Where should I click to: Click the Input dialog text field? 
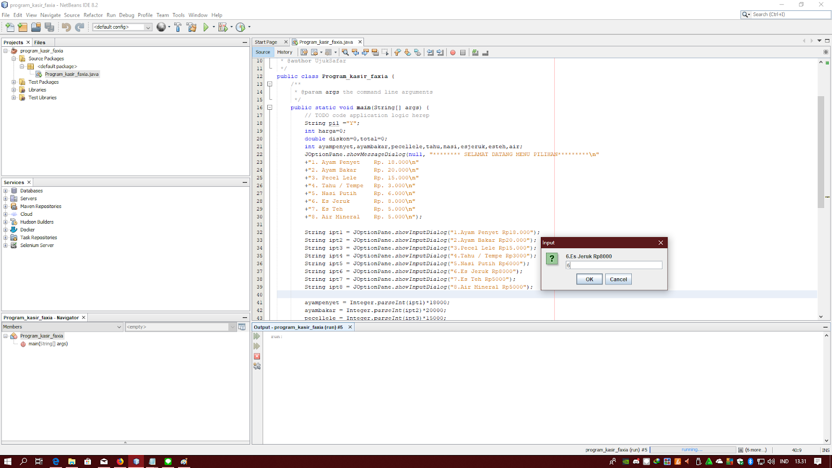point(614,265)
